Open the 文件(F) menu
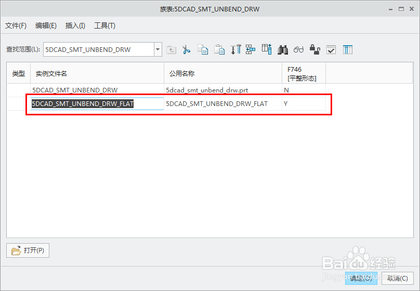Screen dimensions: 420x291 [16, 25]
